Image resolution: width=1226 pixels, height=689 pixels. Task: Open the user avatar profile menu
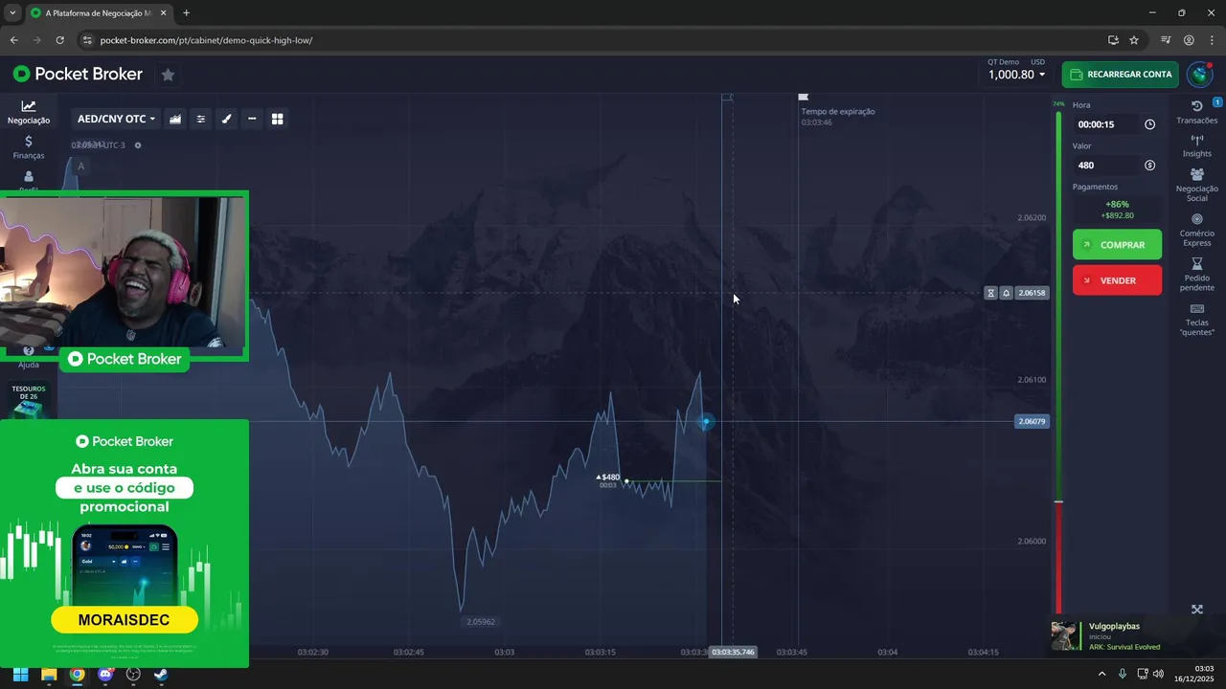[x=1200, y=75]
